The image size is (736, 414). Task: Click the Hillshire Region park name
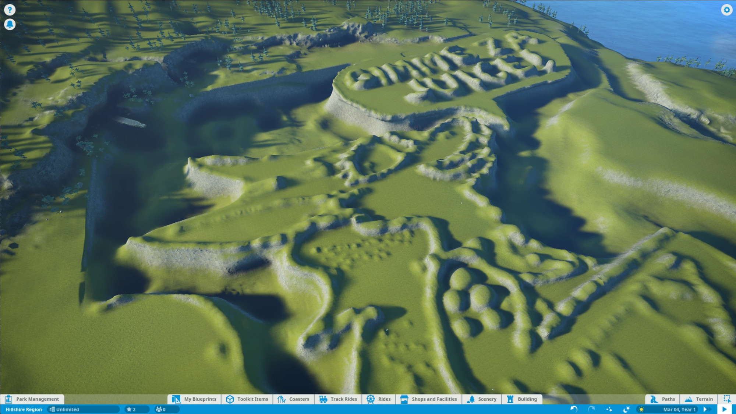24,410
